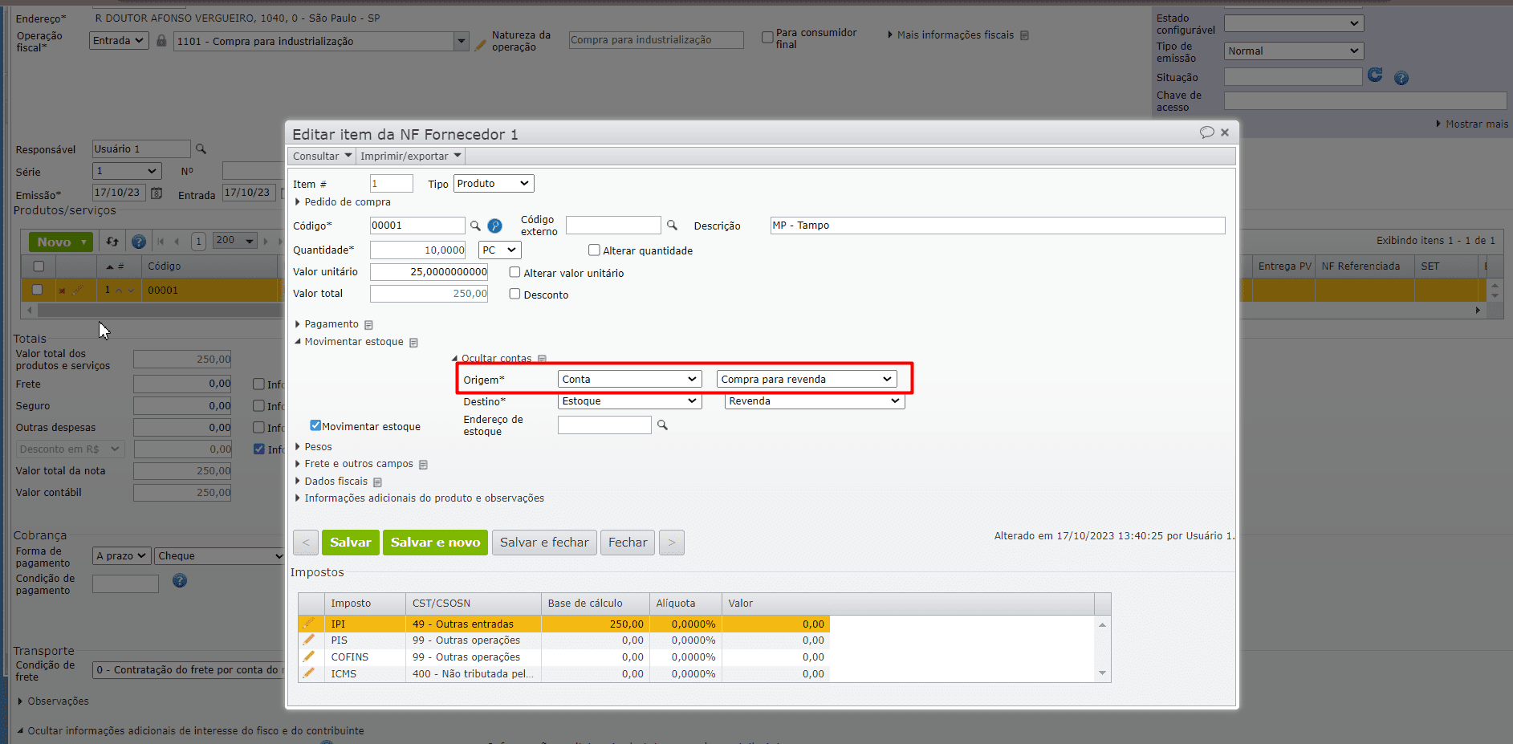Uncheck the Movimentar estoque checkbox
This screenshot has width=1513, height=744.
tap(315, 425)
